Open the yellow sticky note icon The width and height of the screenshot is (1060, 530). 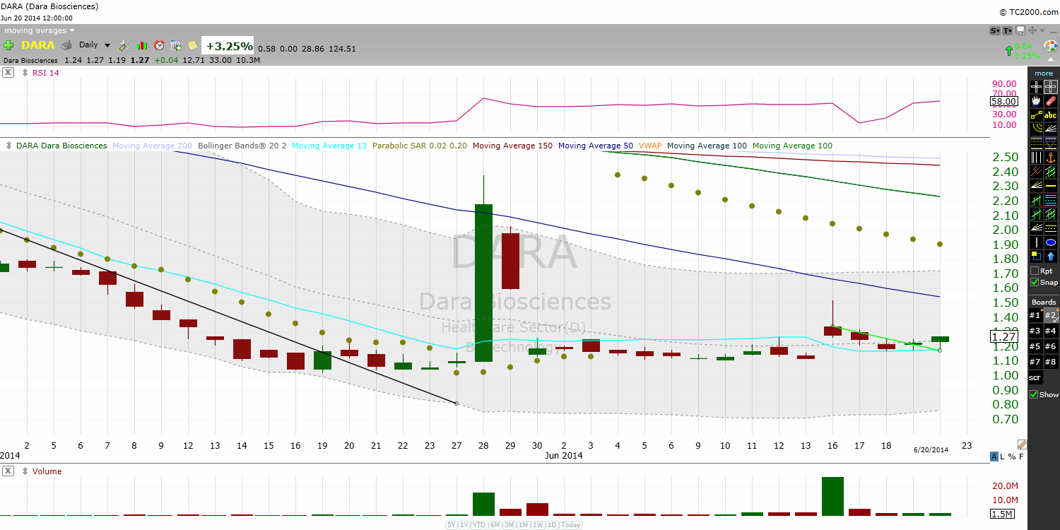coord(192,45)
